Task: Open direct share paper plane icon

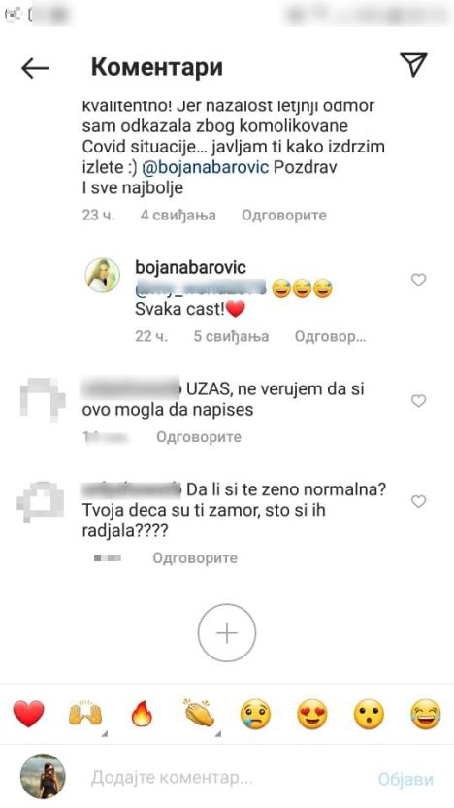Action: (x=413, y=65)
